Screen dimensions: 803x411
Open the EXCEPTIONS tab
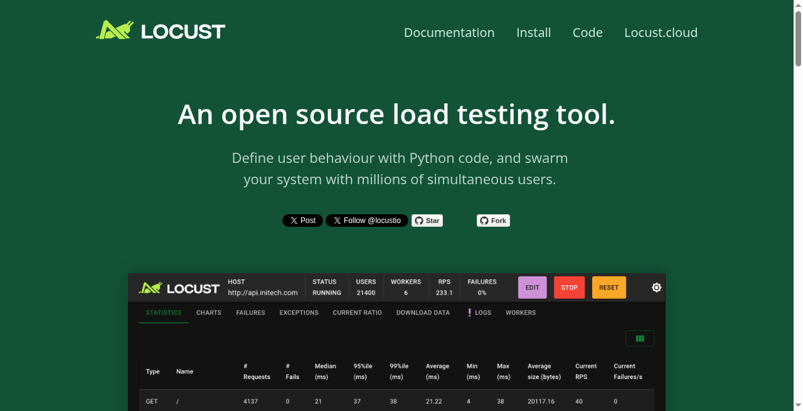[x=299, y=313]
